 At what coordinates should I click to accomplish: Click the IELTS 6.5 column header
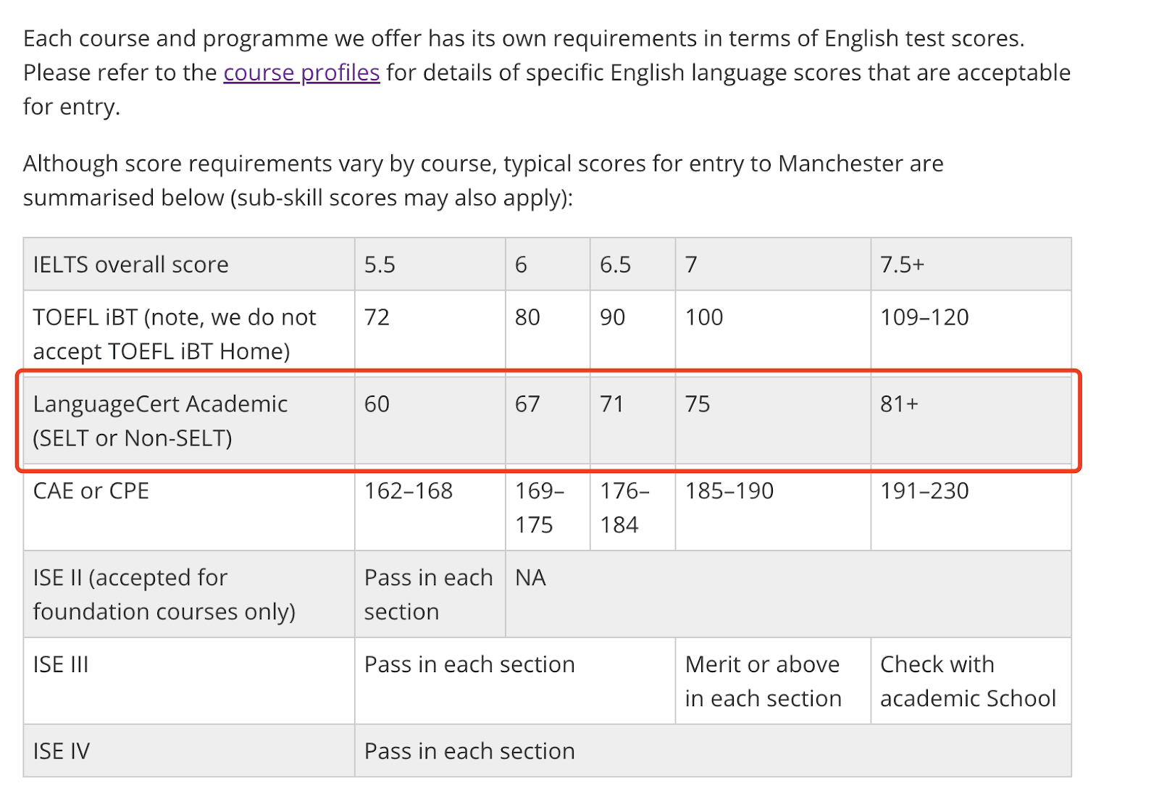633,264
